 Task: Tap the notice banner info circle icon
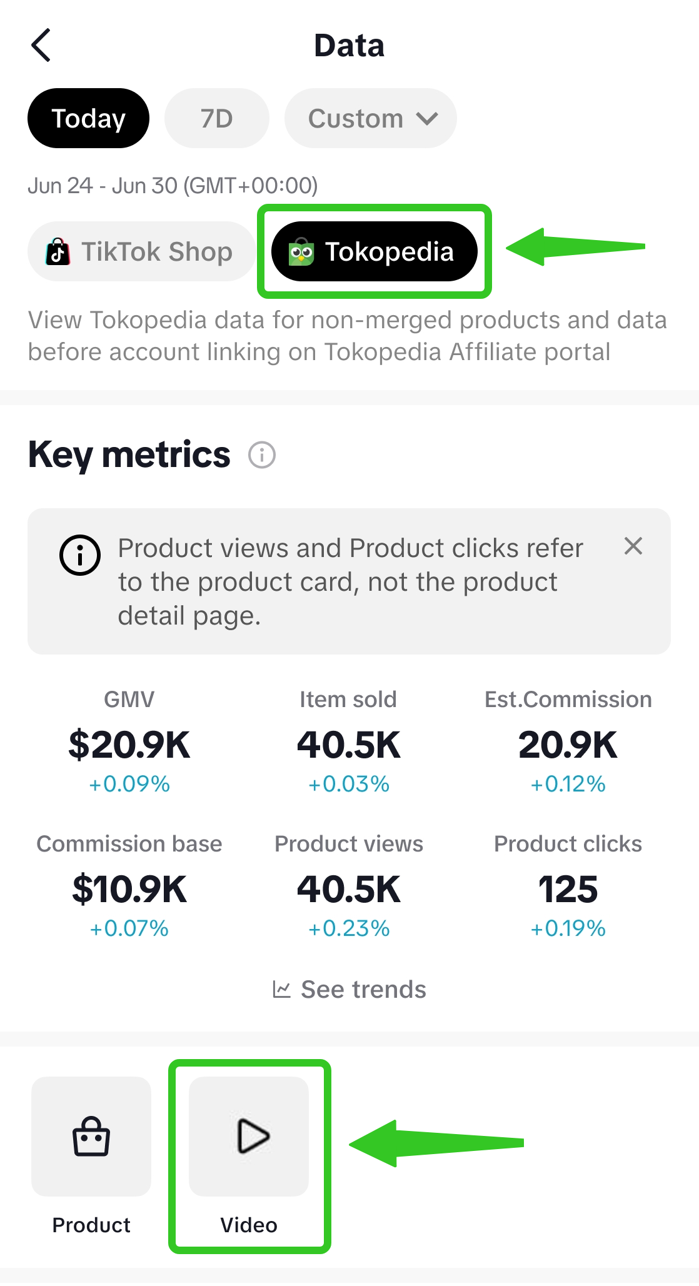[80, 555]
